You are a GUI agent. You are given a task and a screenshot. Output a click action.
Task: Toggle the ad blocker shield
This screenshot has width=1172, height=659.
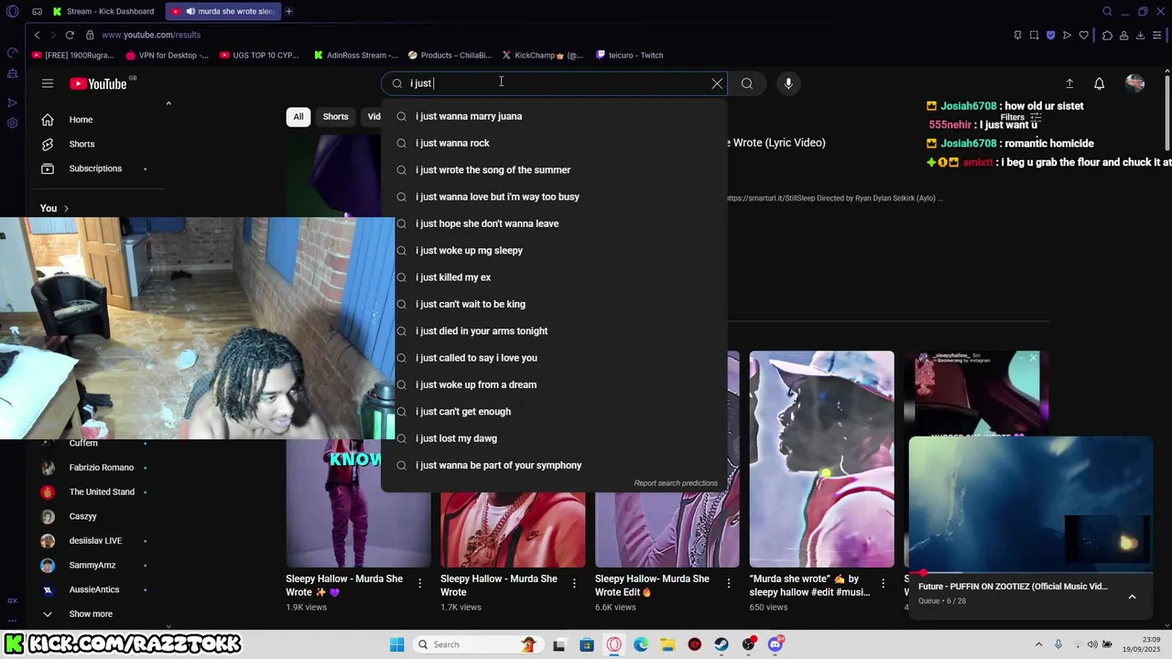click(x=1050, y=35)
